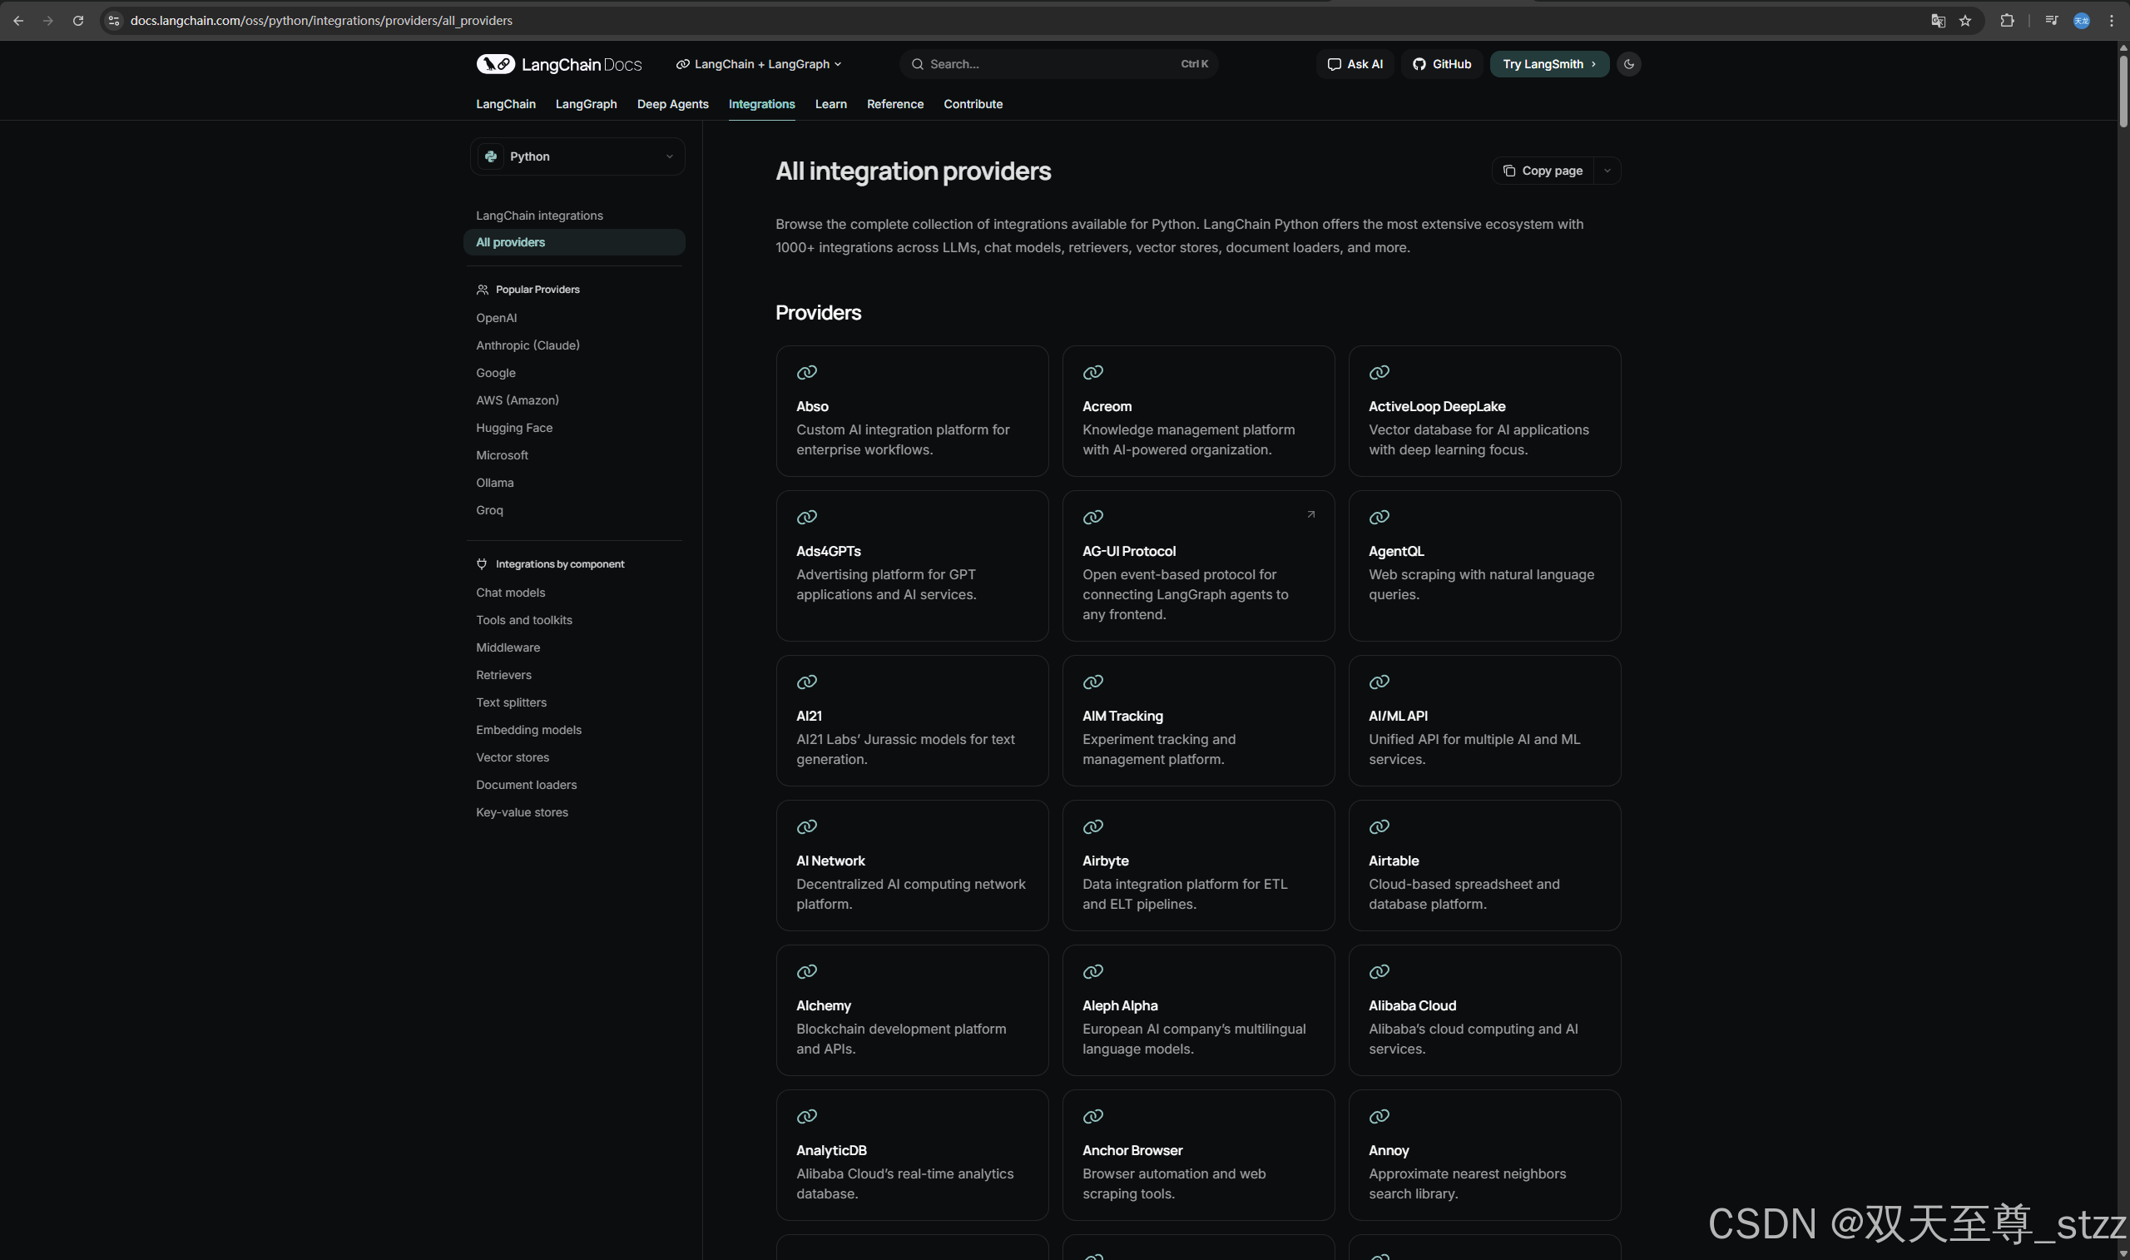The image size is (2130, 1260).
Task: Click the external arrow on AG-UI Protocol card
Action: [x=1310, y=514]
